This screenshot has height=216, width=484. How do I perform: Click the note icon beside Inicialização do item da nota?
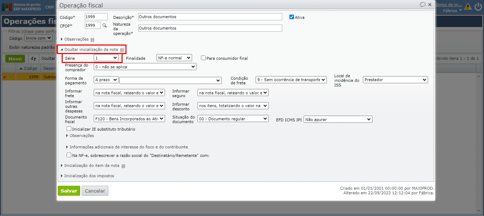point(123,166)
